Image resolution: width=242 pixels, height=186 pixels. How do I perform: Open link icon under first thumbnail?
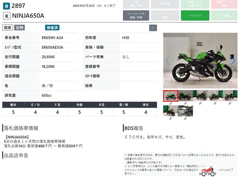(171, 104)
